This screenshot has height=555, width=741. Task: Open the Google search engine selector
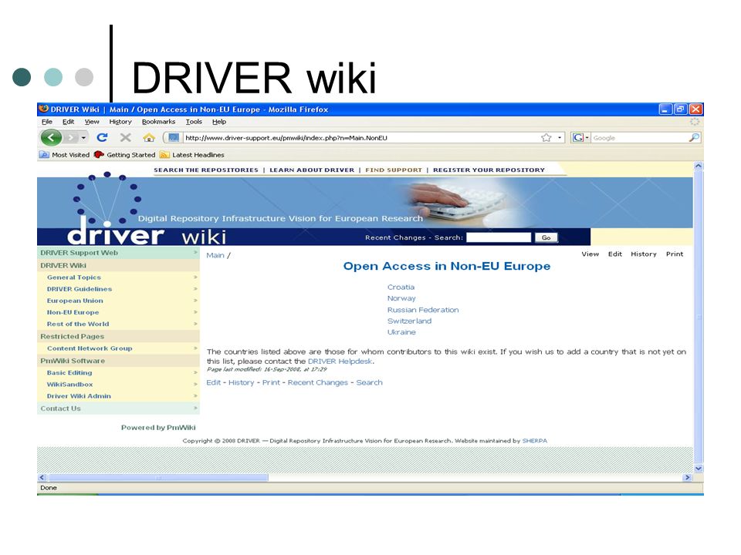(580, 138)
